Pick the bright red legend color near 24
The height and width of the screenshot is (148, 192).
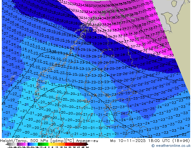point(66,144)
